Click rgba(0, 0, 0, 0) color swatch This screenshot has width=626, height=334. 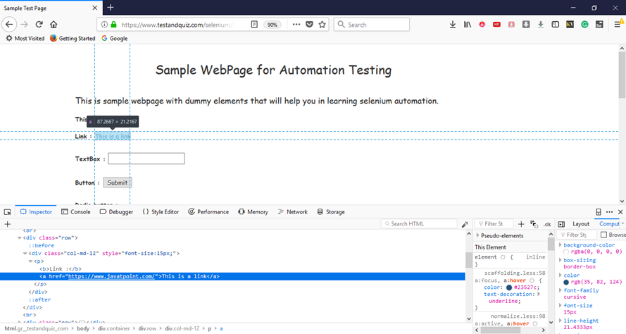(x=566, y=252)
